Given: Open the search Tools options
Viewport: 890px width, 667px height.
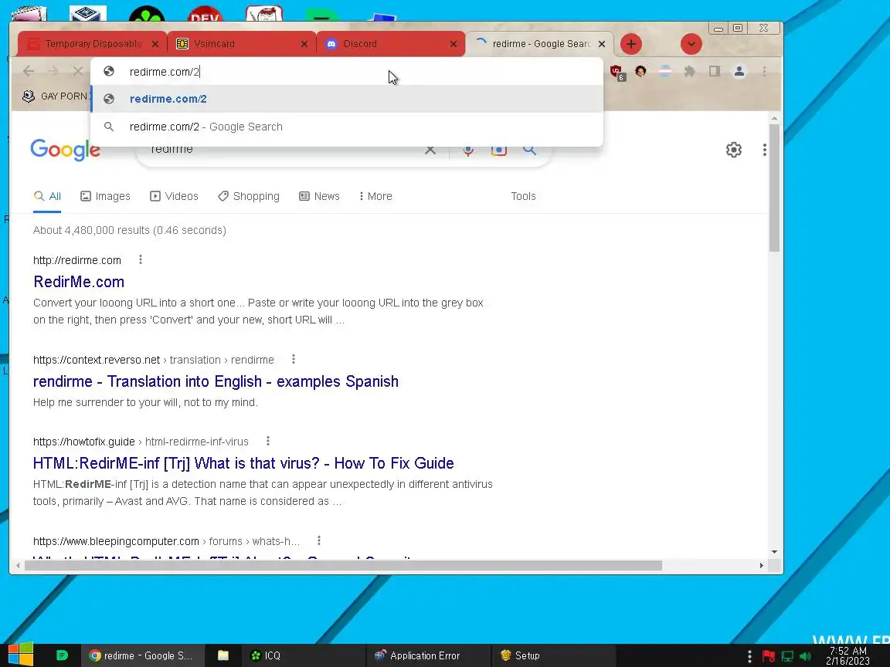Looking at the screenshot, I should coord(523,196).
